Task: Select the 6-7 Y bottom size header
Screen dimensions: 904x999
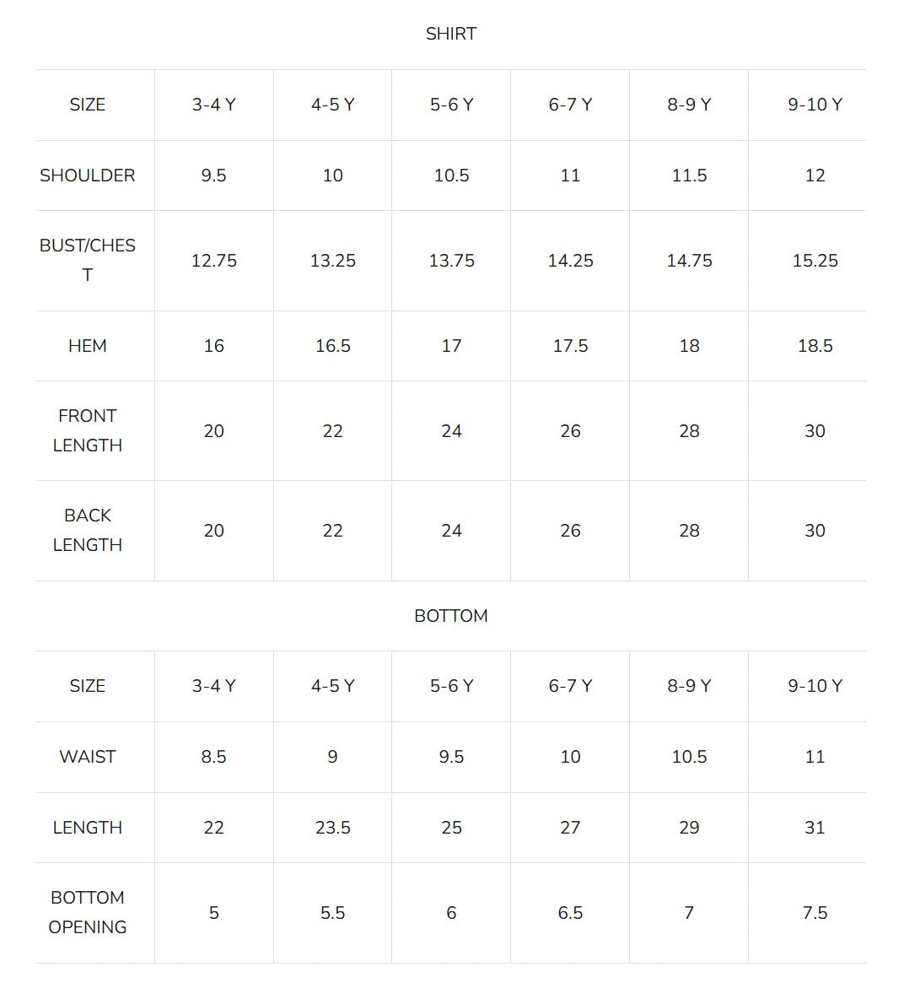Action: (x=570, y=686)
